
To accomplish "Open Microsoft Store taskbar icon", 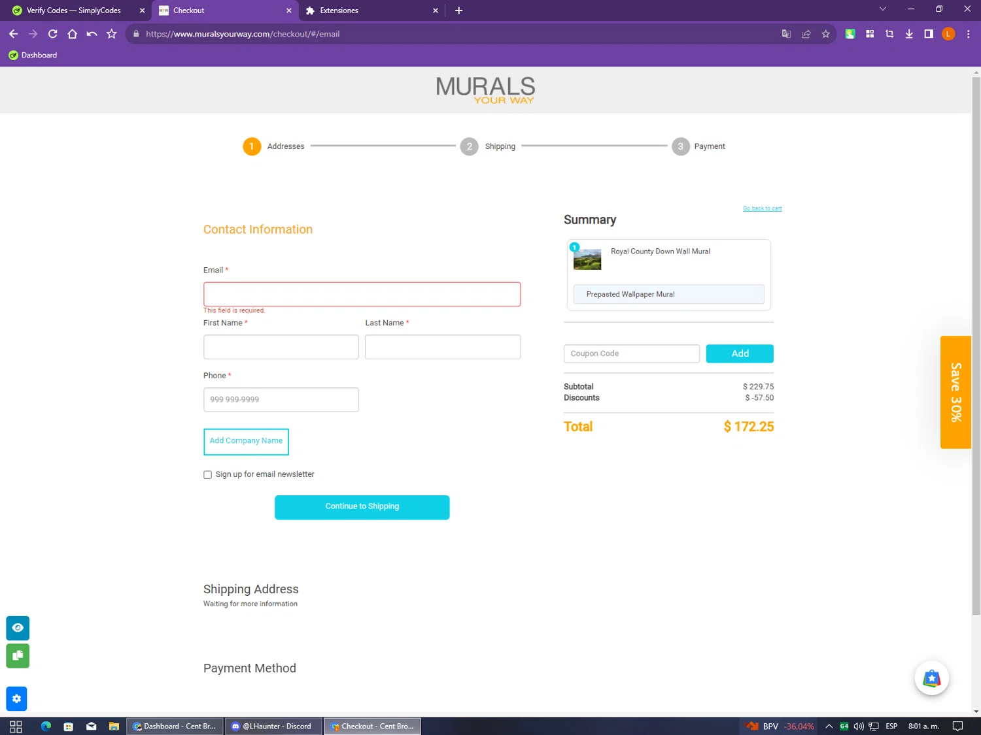I will [x=68, y=727].
